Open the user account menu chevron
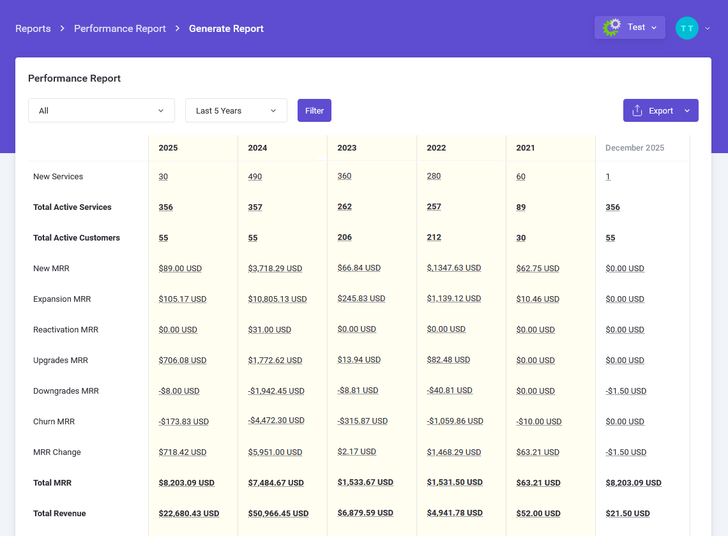 pos(708,28)
